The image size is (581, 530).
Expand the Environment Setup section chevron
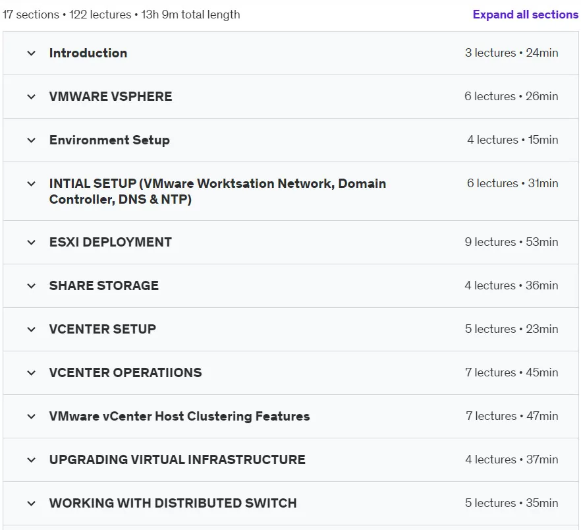[32, 140]
